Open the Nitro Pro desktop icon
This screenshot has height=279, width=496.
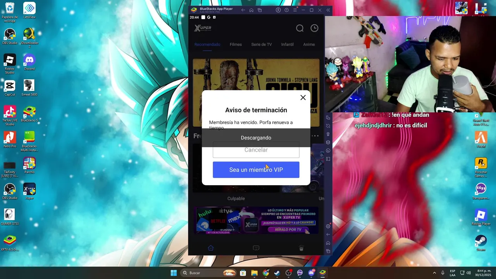click(10, 140)
